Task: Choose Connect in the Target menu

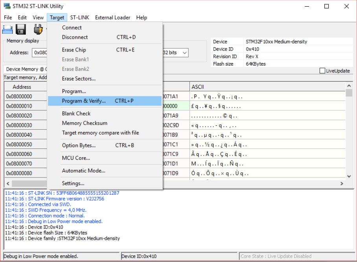Action: click(105, 27)
